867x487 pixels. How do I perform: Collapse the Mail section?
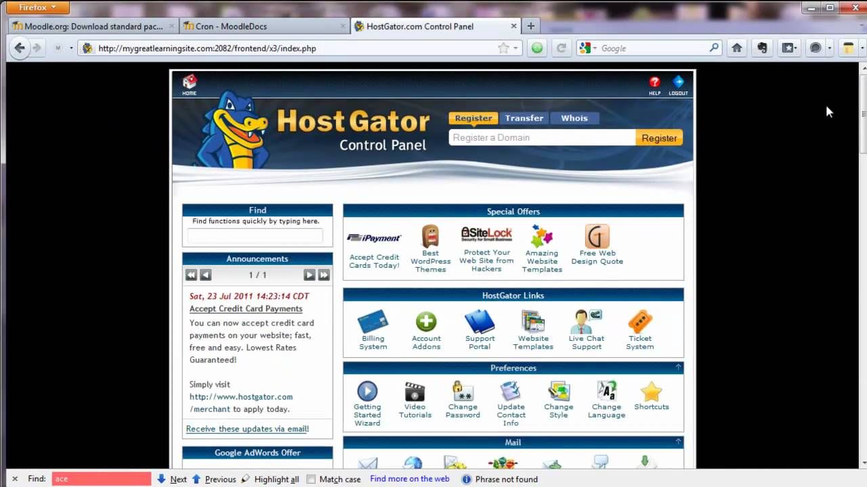pos(678,442)
